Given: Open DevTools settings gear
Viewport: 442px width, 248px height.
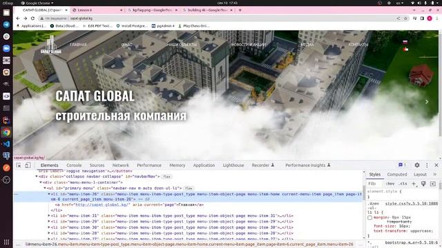Looking at the screenshot, I should pyautogui.click(x=417, y=165).
